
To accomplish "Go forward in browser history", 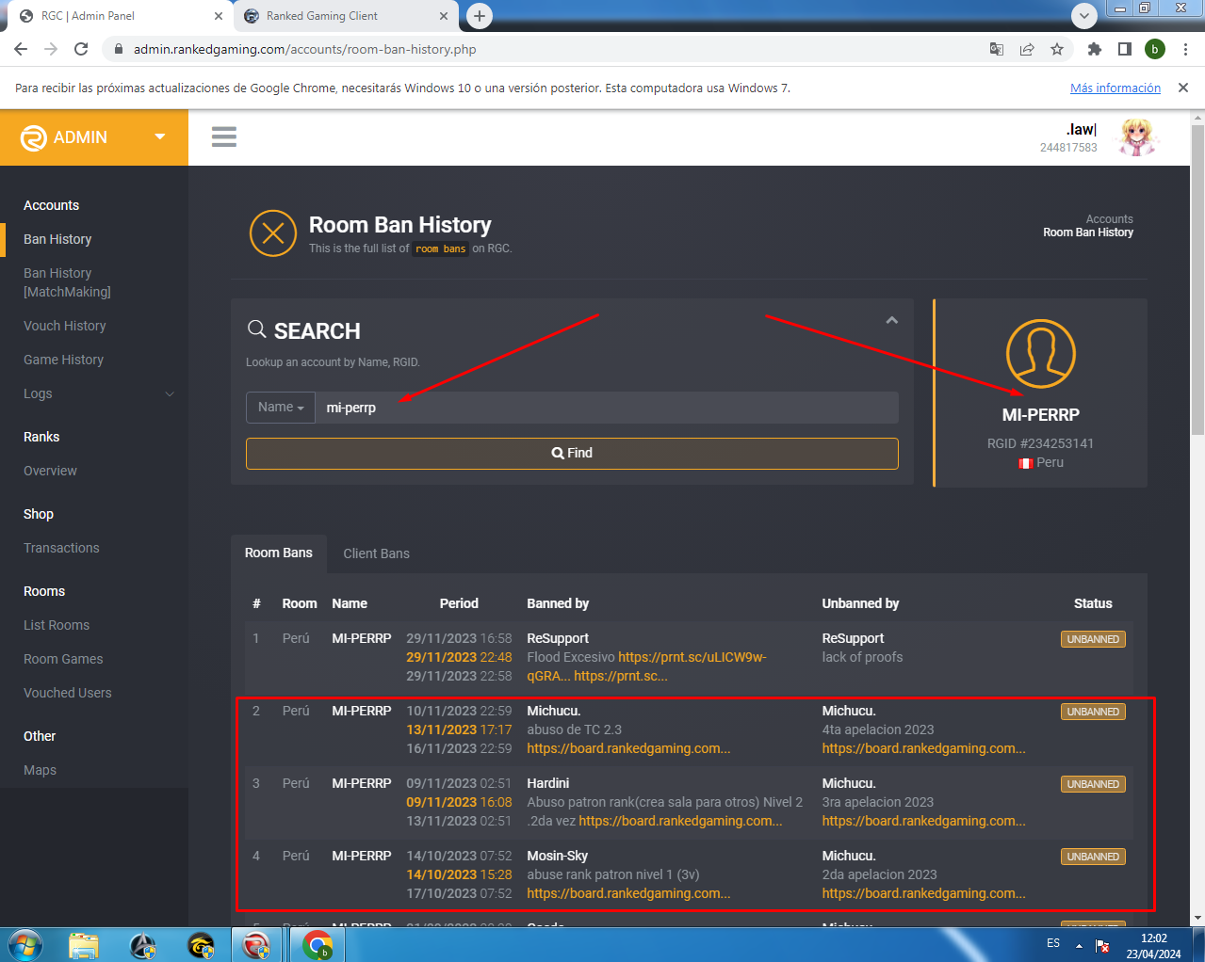I will pos(51,49).
